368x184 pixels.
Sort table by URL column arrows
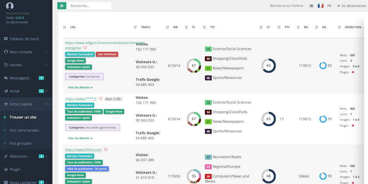point(65,27)
